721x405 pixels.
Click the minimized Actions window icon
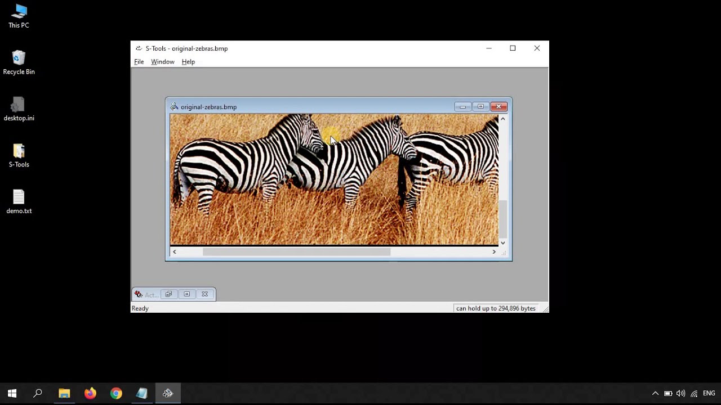[139, 294]
